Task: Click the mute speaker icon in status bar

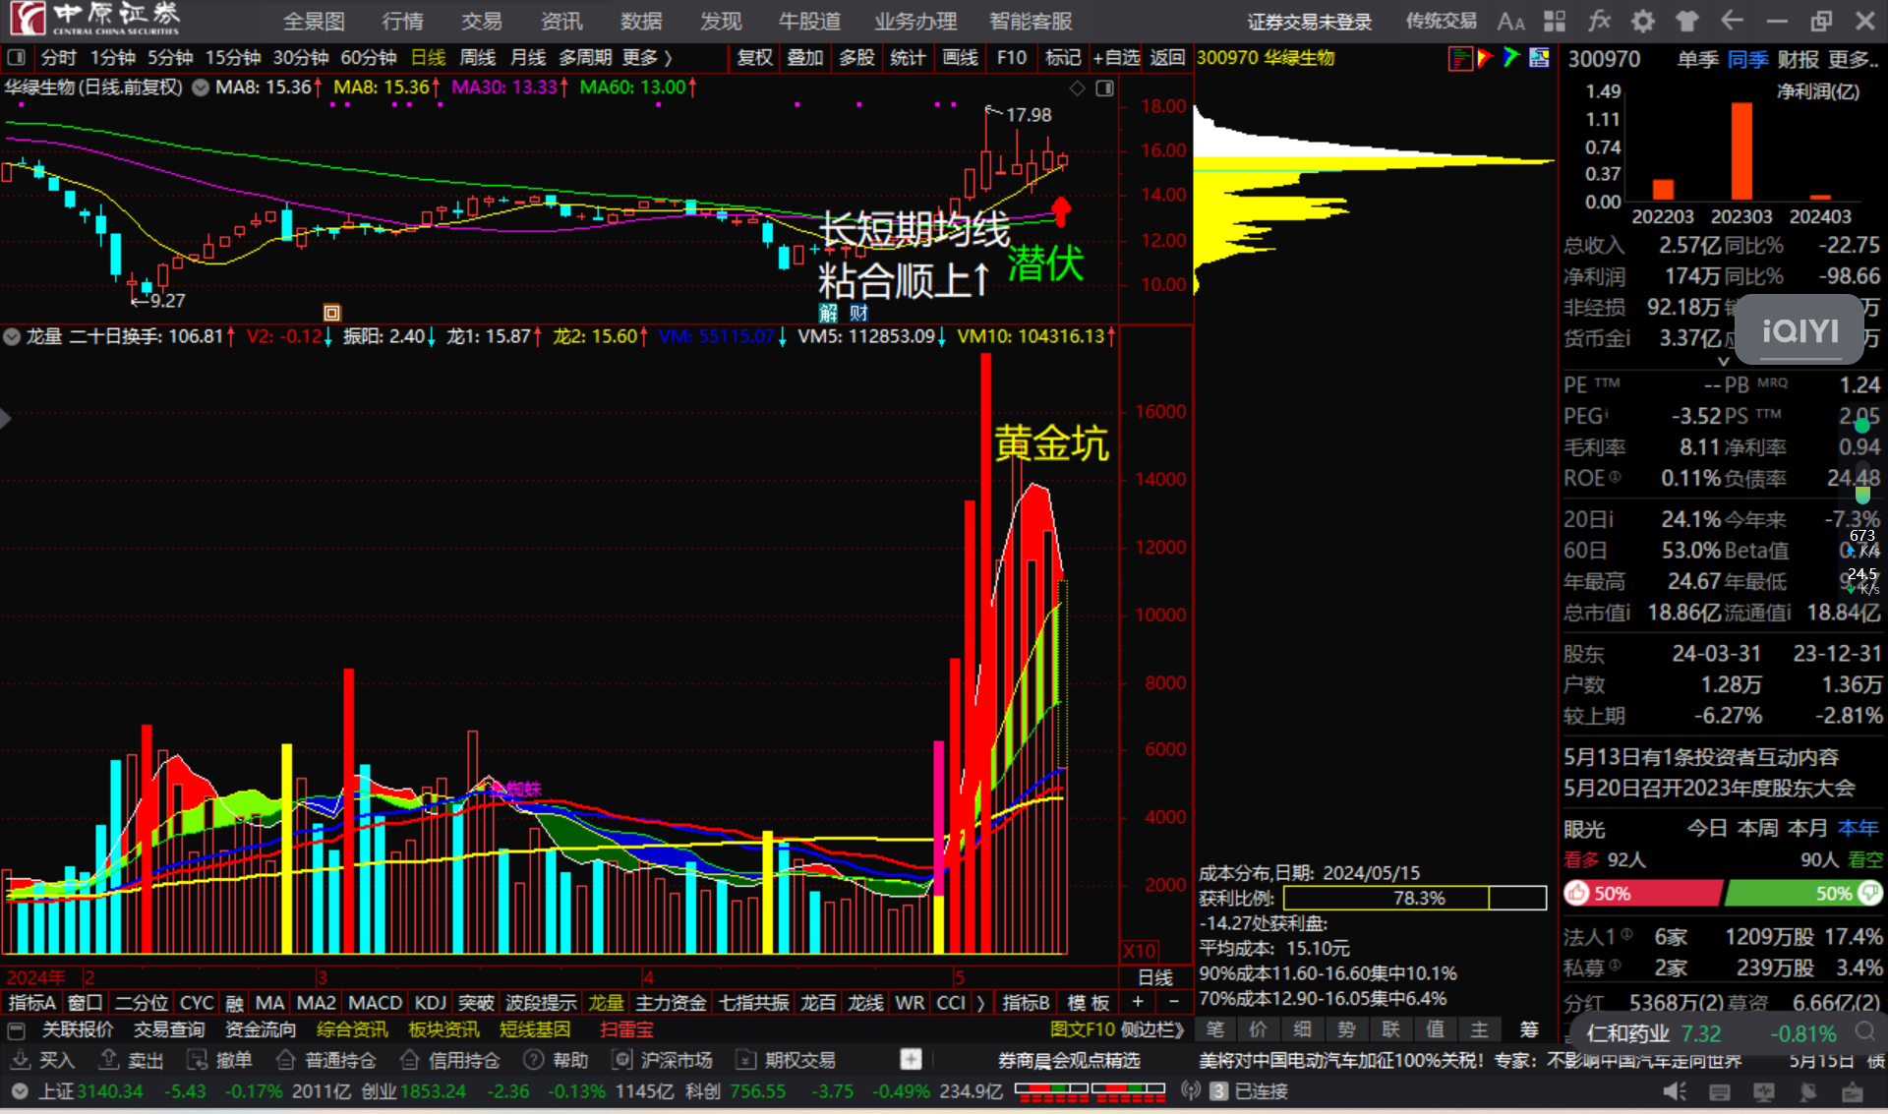Action: [1674, 1091]
